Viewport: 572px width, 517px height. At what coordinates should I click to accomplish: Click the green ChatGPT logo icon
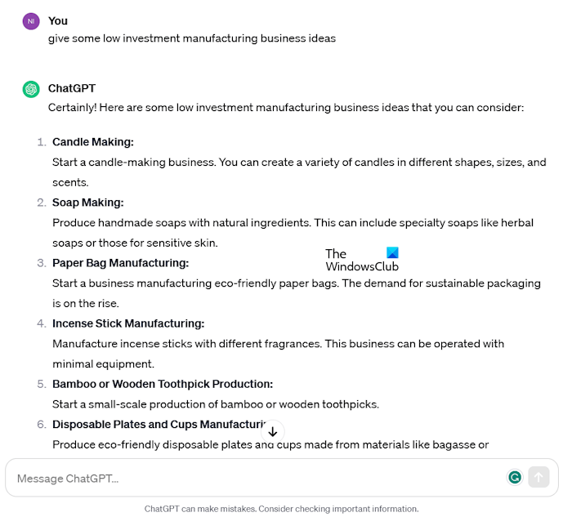tap(31, 89)
